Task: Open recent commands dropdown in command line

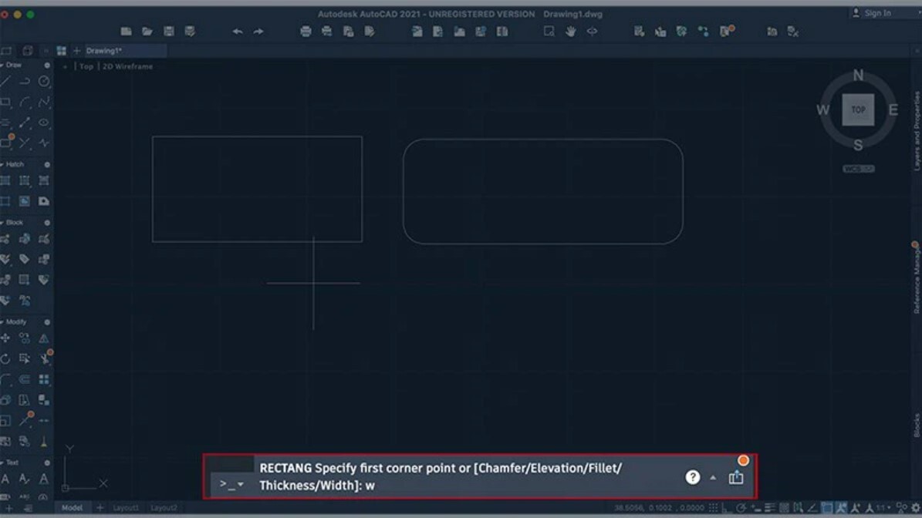Action: click(241, 485)
